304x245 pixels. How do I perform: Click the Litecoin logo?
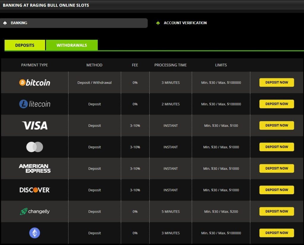pos(35,104)
